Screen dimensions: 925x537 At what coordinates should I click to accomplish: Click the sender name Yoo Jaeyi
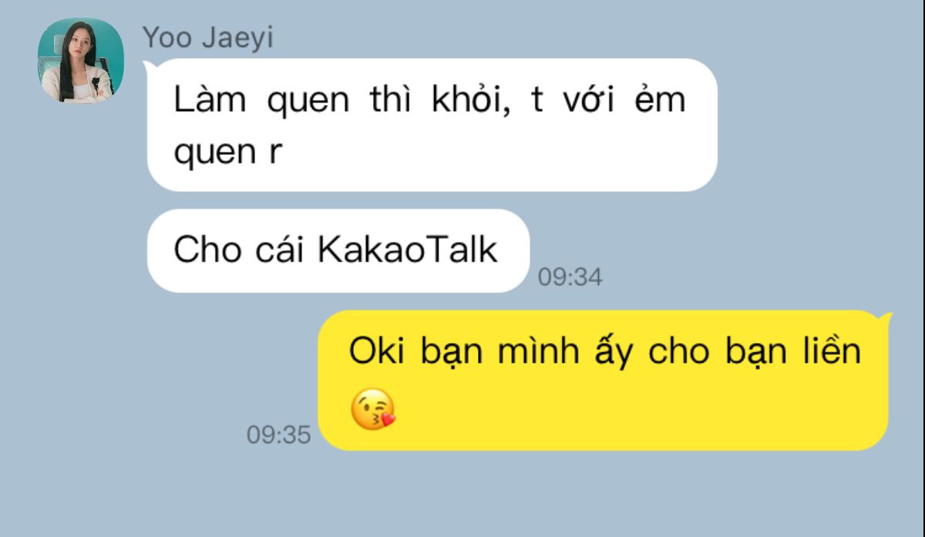point(207,38)
